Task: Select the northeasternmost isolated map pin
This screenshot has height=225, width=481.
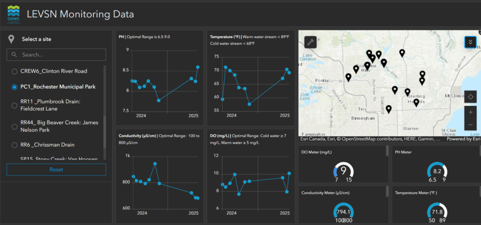Action: point(402,53)
